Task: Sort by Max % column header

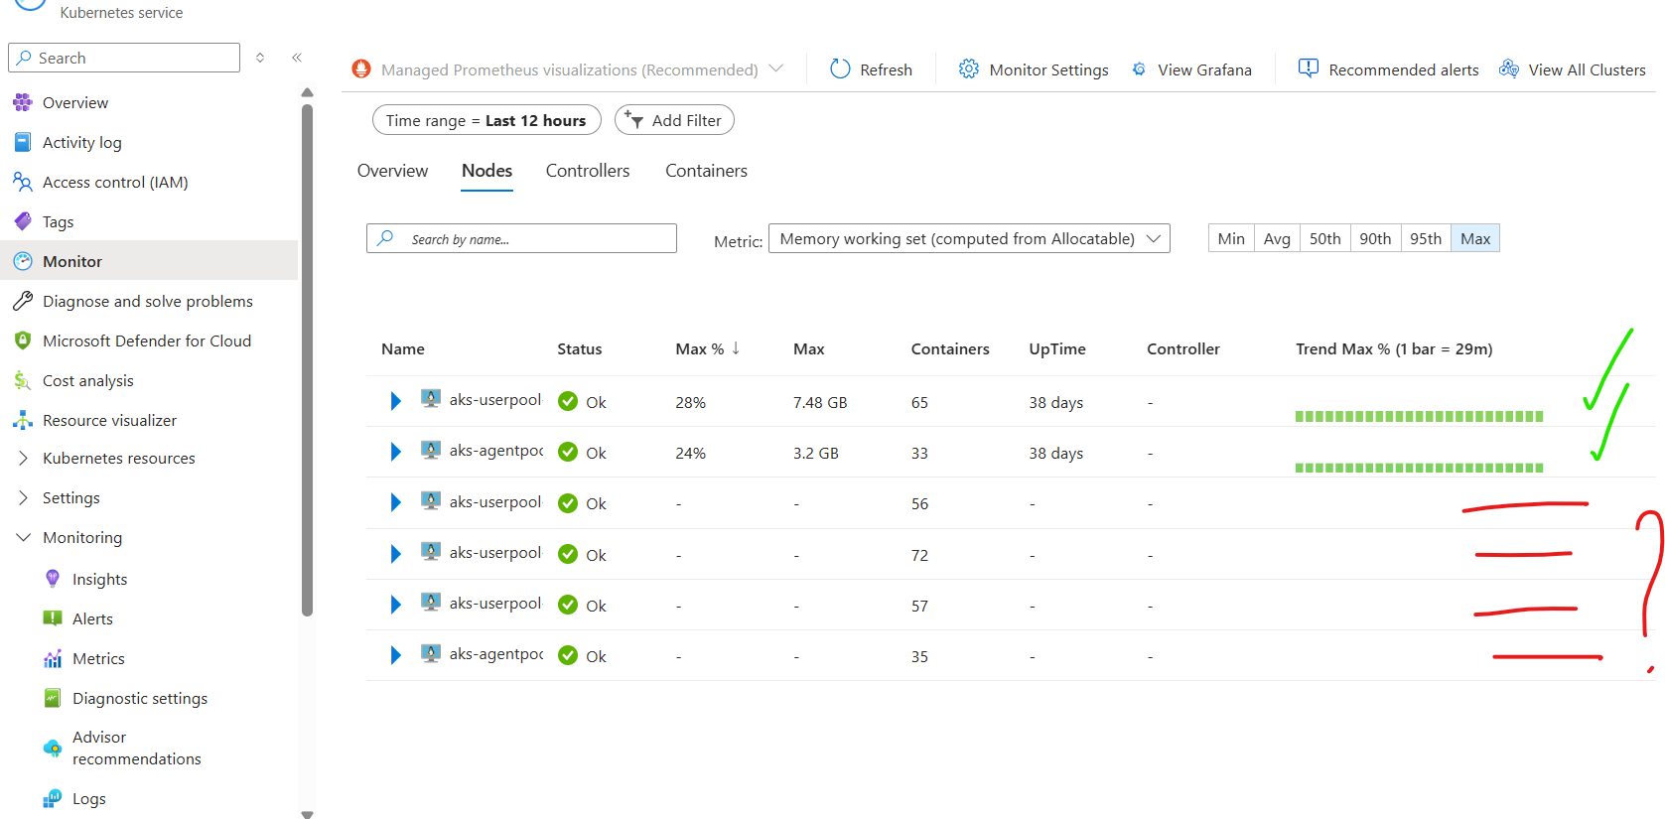Action: coord(707,348)
